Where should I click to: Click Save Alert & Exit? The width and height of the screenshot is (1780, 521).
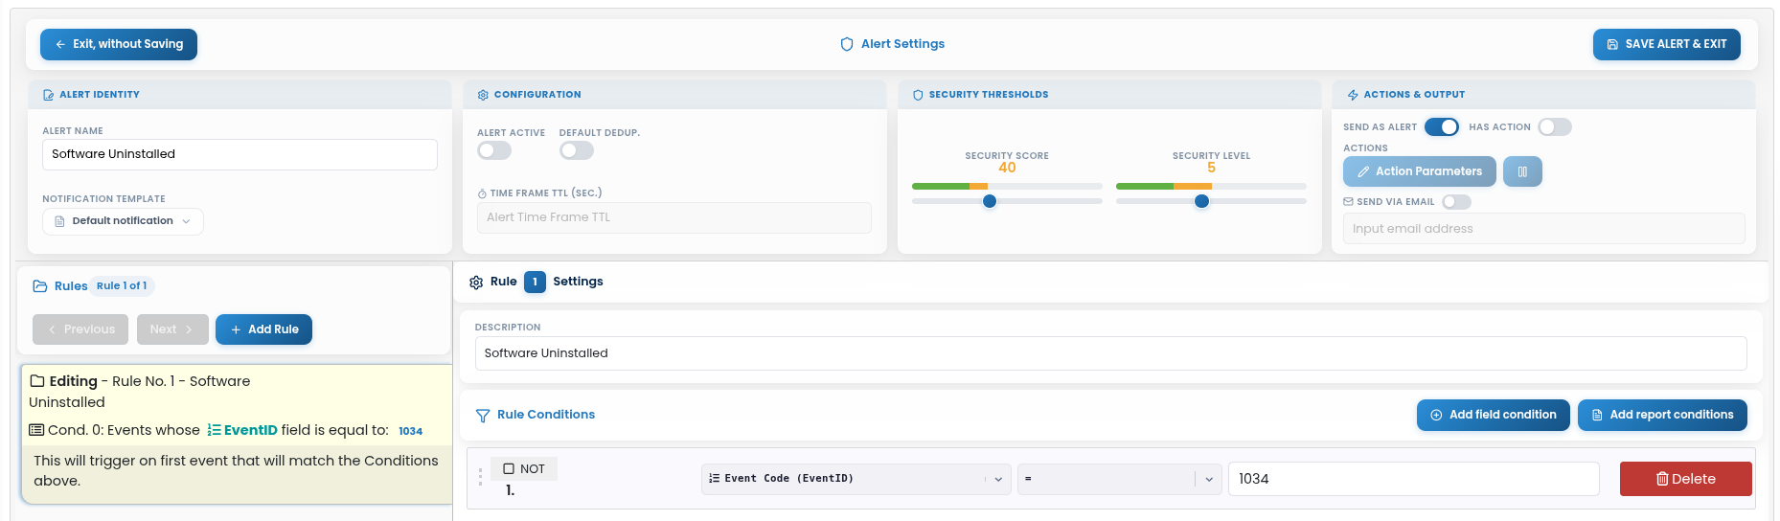[1667, 44]
